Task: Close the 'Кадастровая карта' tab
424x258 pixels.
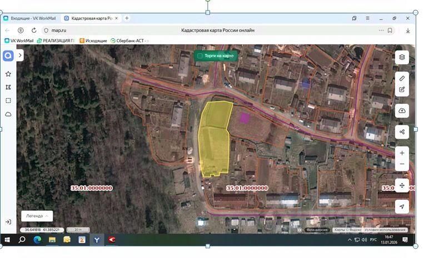Action: 117,18
